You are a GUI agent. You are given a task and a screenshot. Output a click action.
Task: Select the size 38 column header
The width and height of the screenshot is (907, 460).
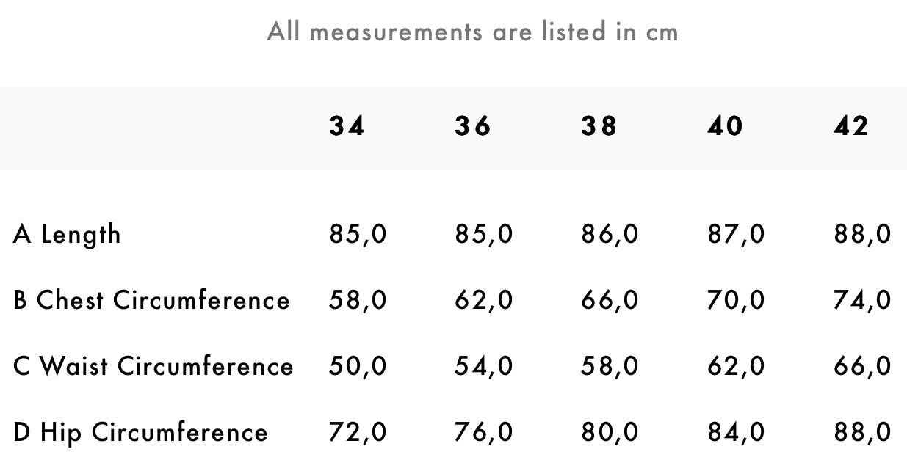[599, 127]
